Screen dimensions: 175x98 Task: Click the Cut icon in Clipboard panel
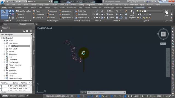click(x=171, y=11)
